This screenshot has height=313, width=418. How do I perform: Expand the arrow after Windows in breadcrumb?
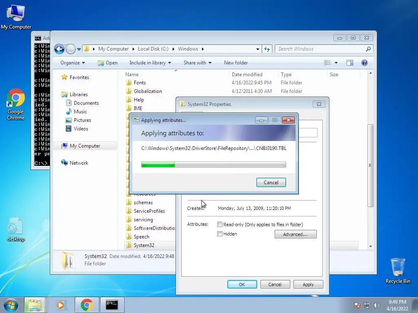202,49
